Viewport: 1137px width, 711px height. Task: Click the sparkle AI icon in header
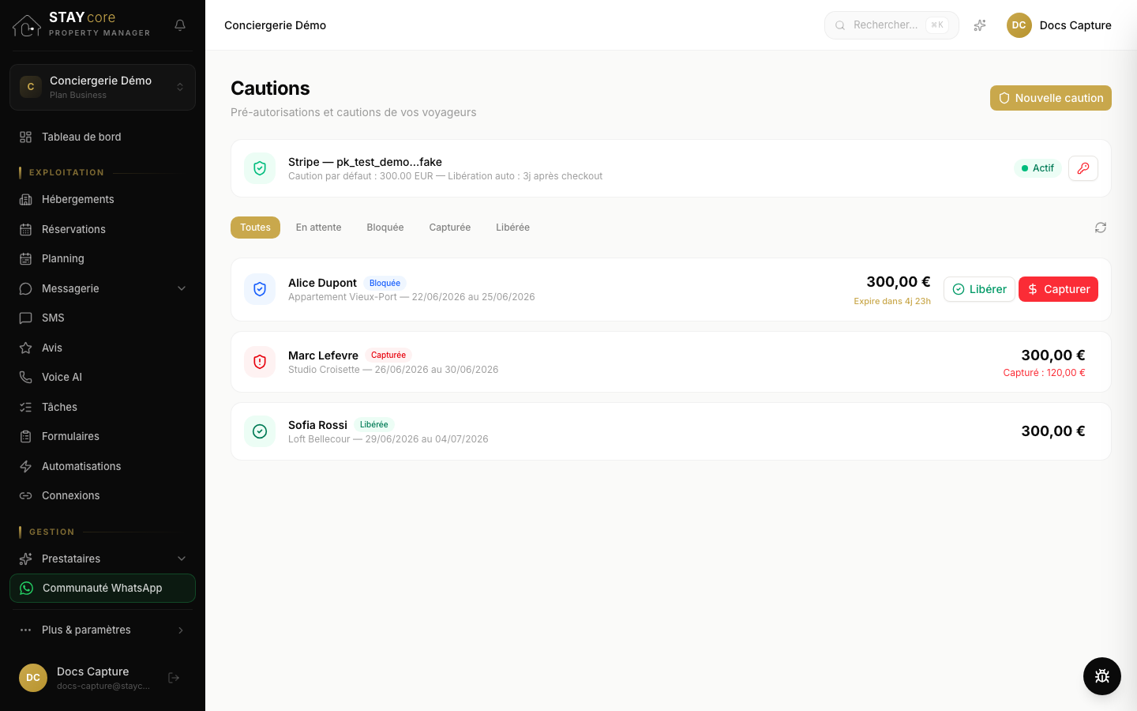(x=980, y=25)
